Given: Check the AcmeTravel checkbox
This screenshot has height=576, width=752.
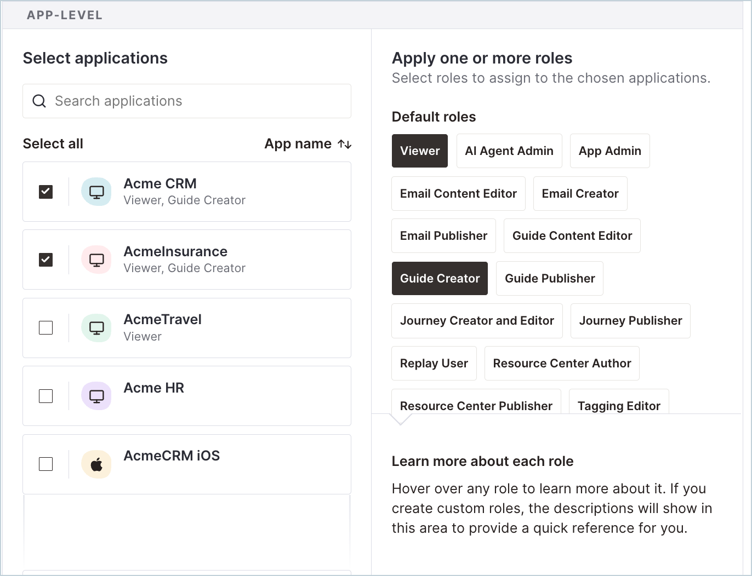Looking at the screenshot, I should pyautogui.click(x=46, y=327).
